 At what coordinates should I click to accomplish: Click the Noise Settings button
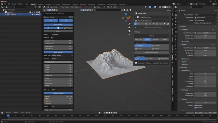point(58,52)
